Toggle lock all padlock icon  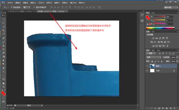pyautogui.click(x=162, y=61)
